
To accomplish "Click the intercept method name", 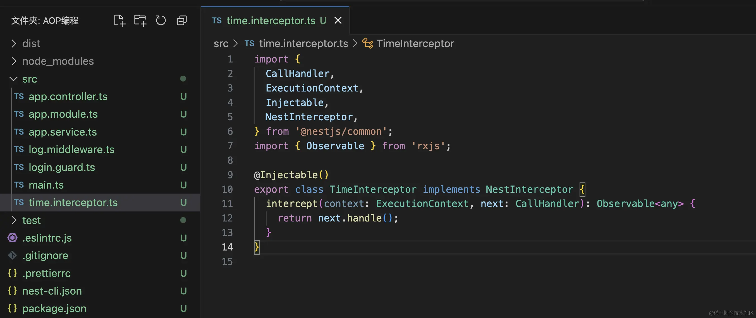I will click(292, 204).
